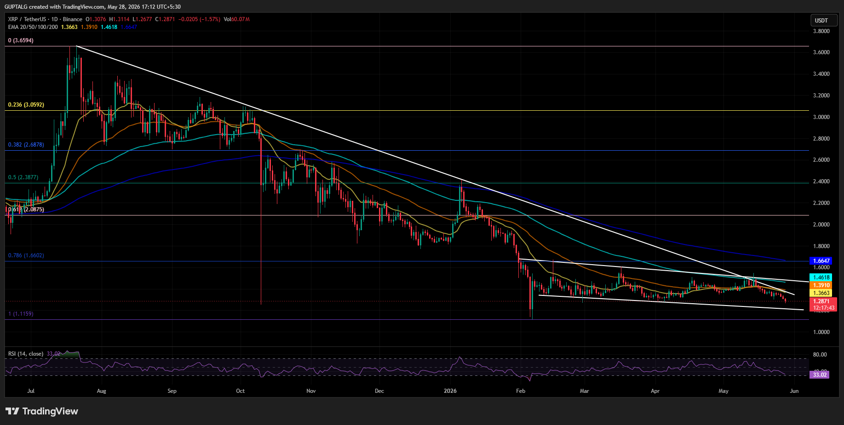The image size is (844, 425).
Task: Click the Jul label on time axis
Action: pyautogui.click(x=31, y=391)
